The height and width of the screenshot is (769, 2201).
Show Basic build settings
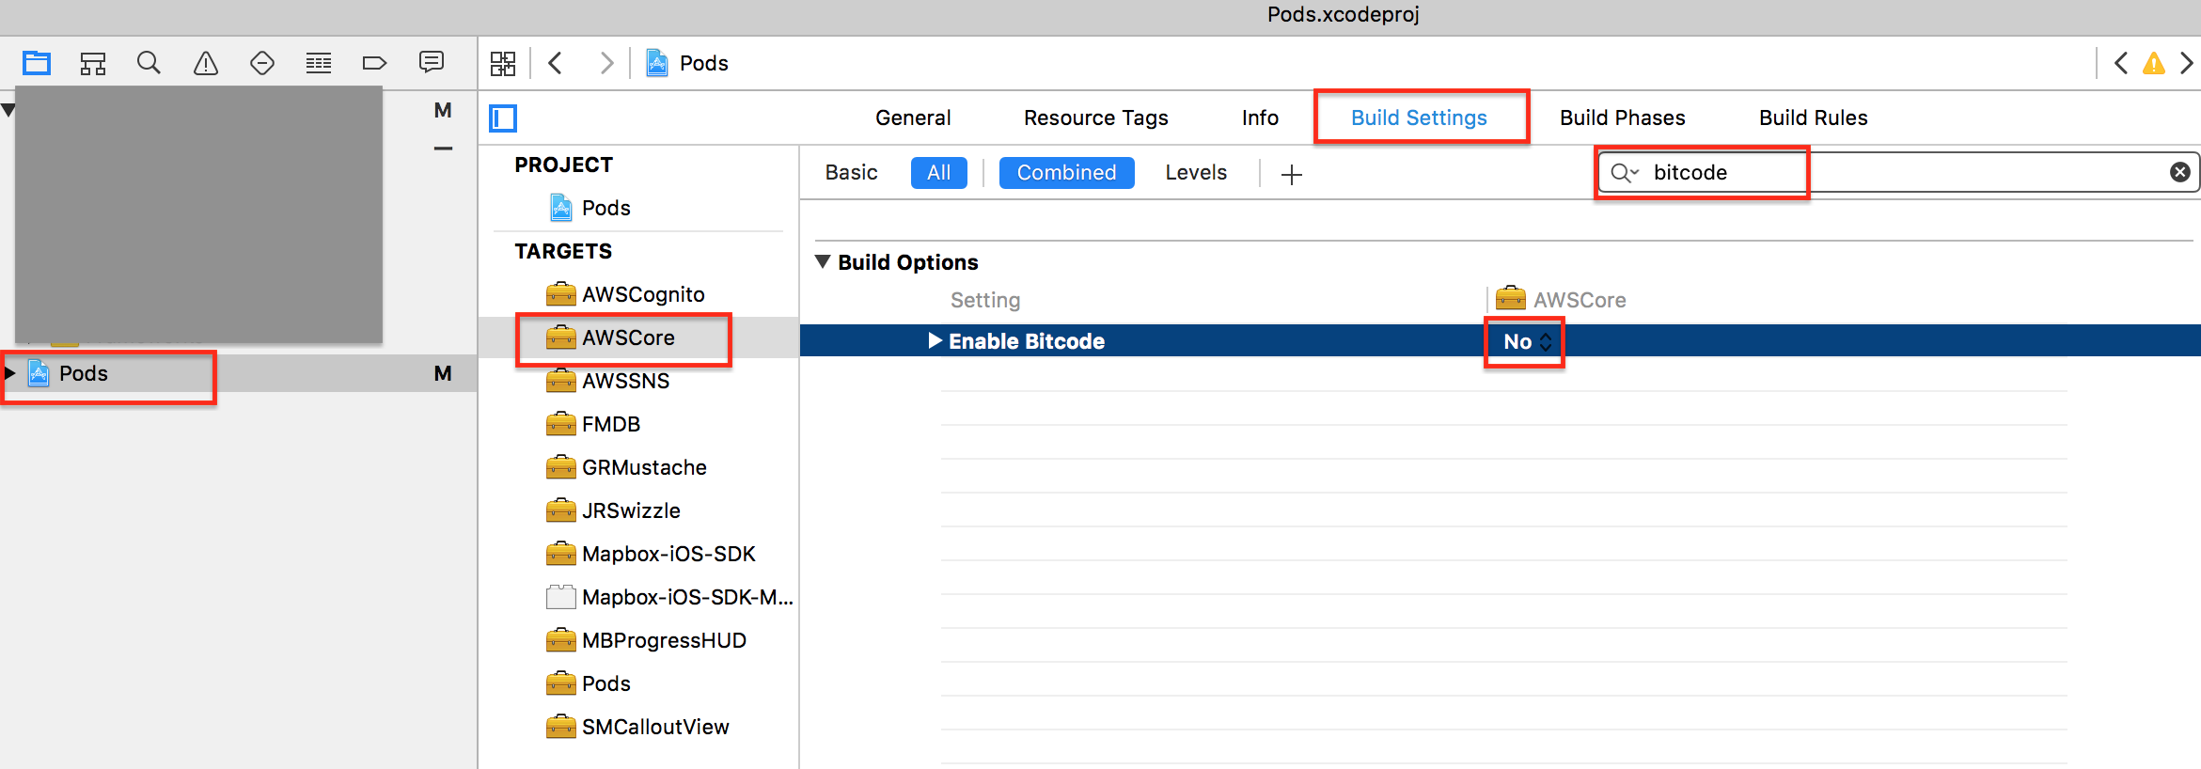point(851,172)
